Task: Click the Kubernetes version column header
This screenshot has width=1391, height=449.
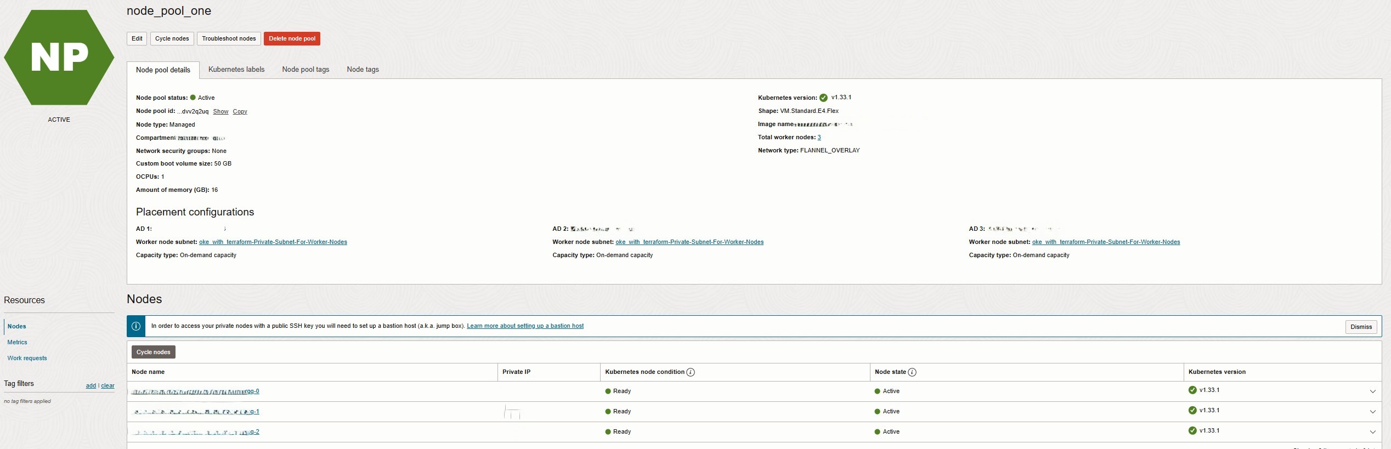Action: [x=1217, y=372]
